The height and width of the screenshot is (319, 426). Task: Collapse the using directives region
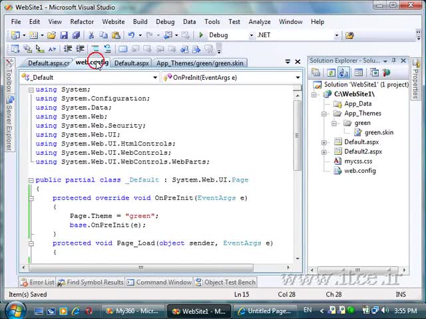point(31,90)
